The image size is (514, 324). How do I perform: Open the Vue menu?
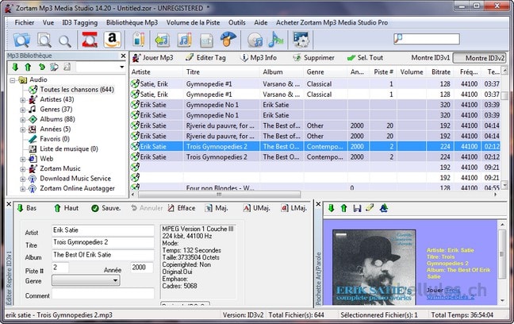pos(48,23)
